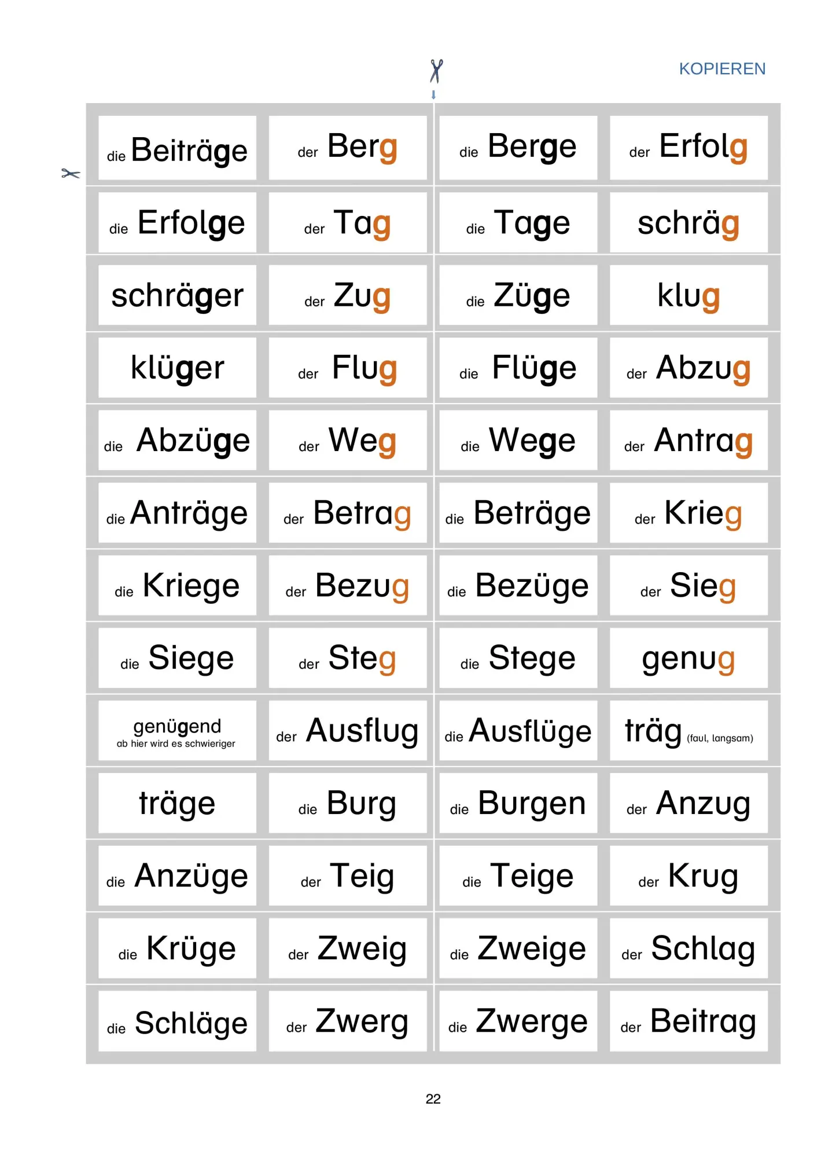Select the 'die Beiträge' card

177,148
